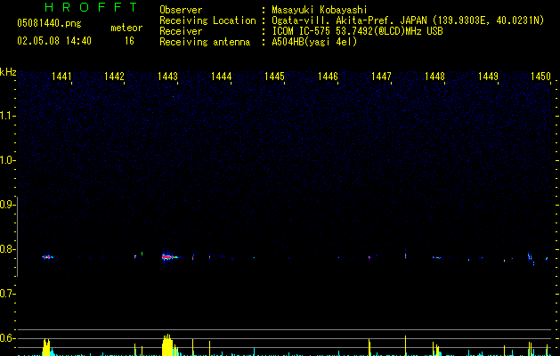The width and height of the screenshot is (560, 356).
Task: Click the large yellow intensity peak at 1443
Action: pyautogui.click(x=167, y=345)
